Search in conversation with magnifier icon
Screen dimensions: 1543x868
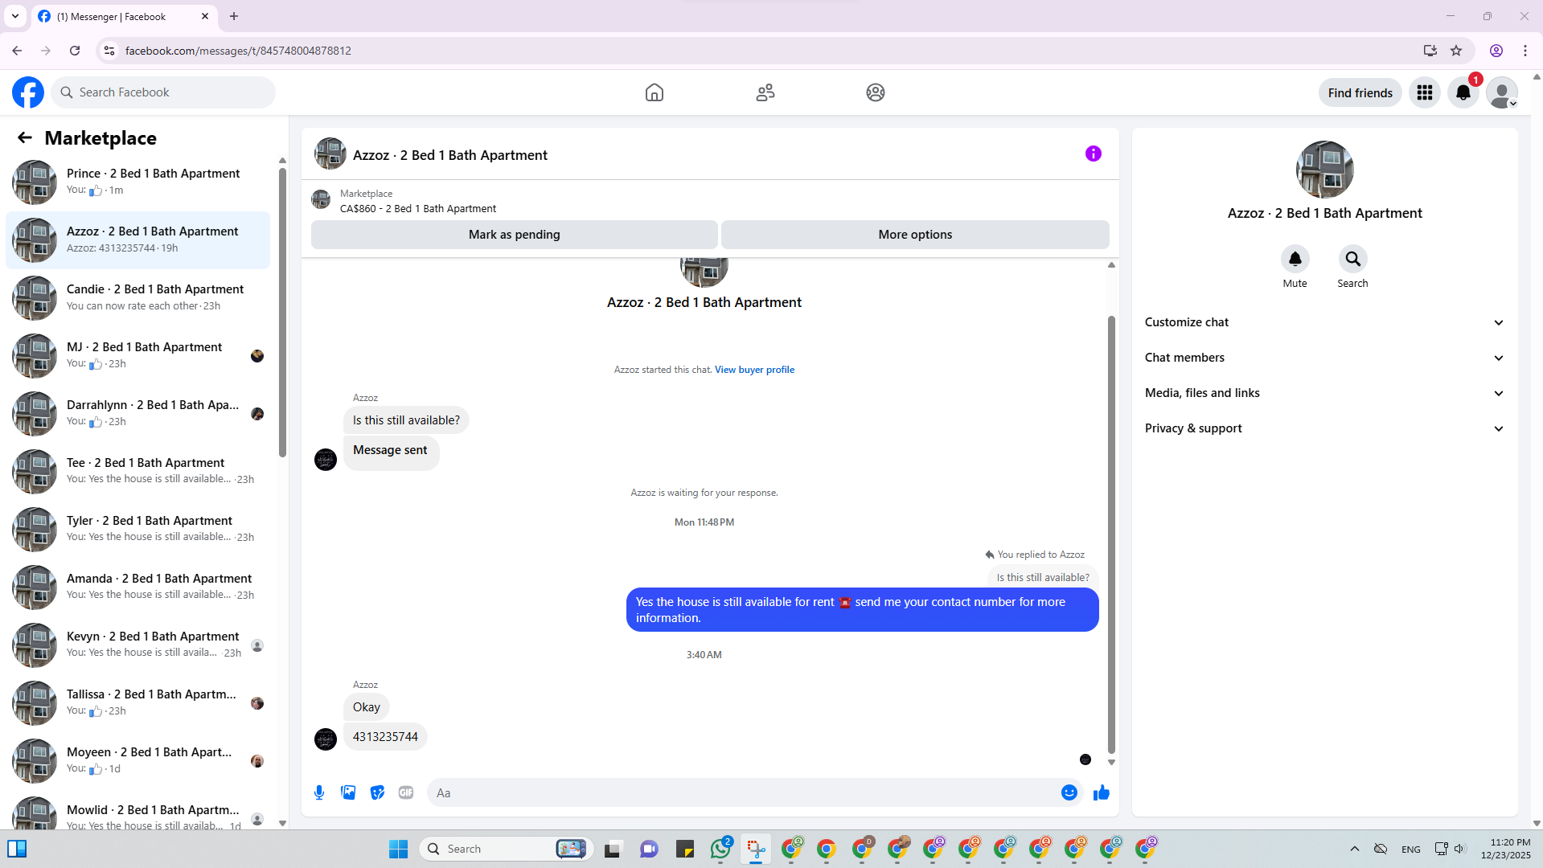pyautogui.click(x=1353, y=259)
